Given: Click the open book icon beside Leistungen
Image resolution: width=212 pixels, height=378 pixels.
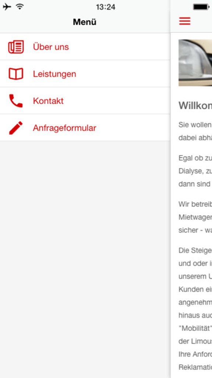Looking at the screenshot, I should point(16,74).
